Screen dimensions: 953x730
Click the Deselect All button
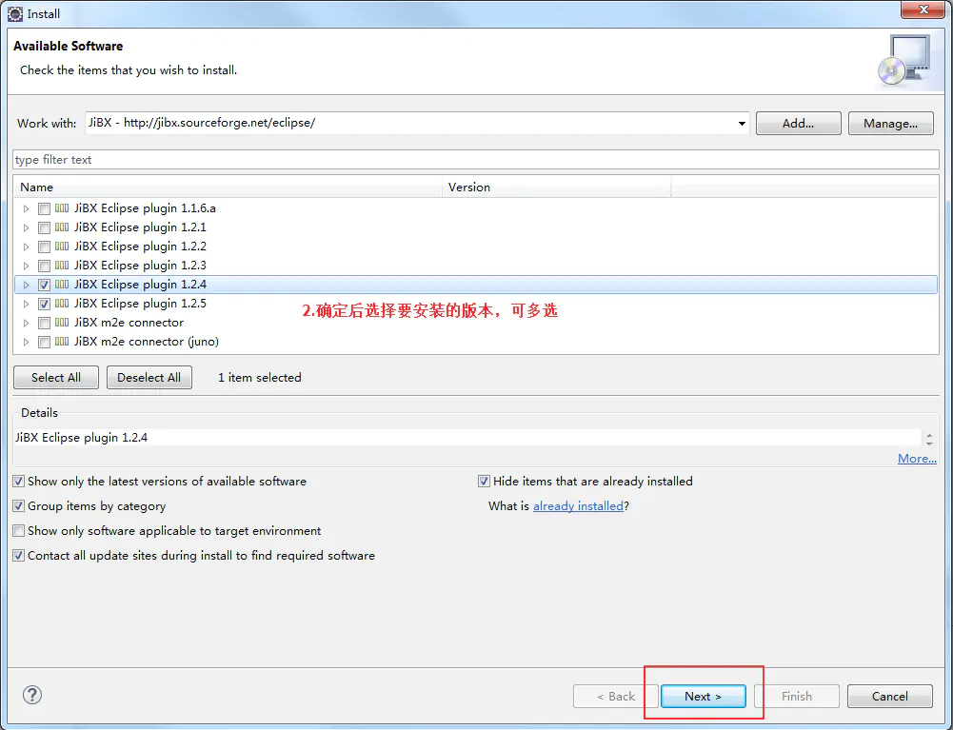[149, 378]
